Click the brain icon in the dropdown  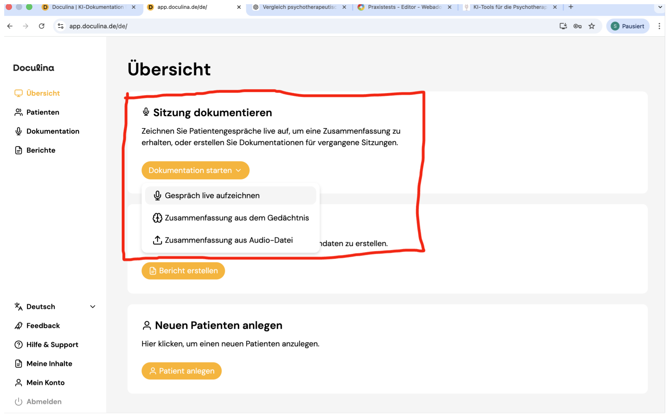(x=158, y=218)
